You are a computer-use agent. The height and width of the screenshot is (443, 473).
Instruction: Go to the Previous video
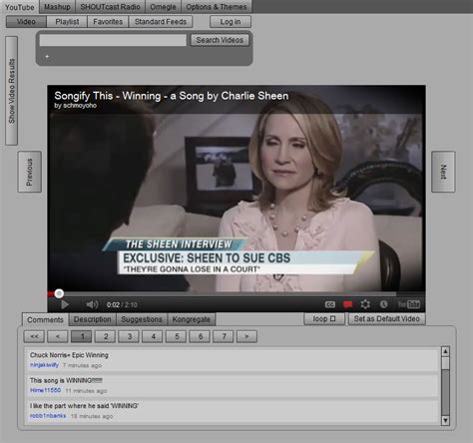[30, 172]
